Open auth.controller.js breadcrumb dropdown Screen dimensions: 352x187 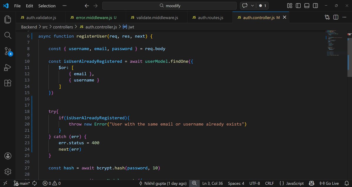[98, 27]
